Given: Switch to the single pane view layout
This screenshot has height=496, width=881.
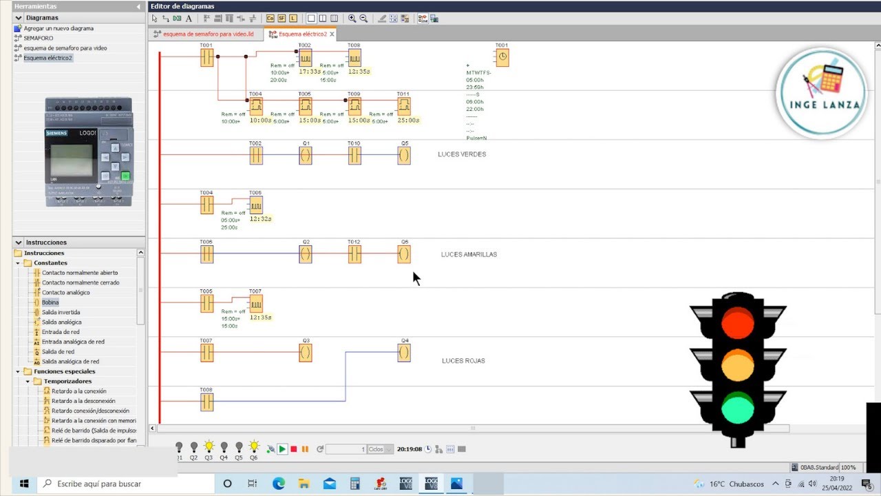Looking at the screenshot, I should click(x=311, y=19).
